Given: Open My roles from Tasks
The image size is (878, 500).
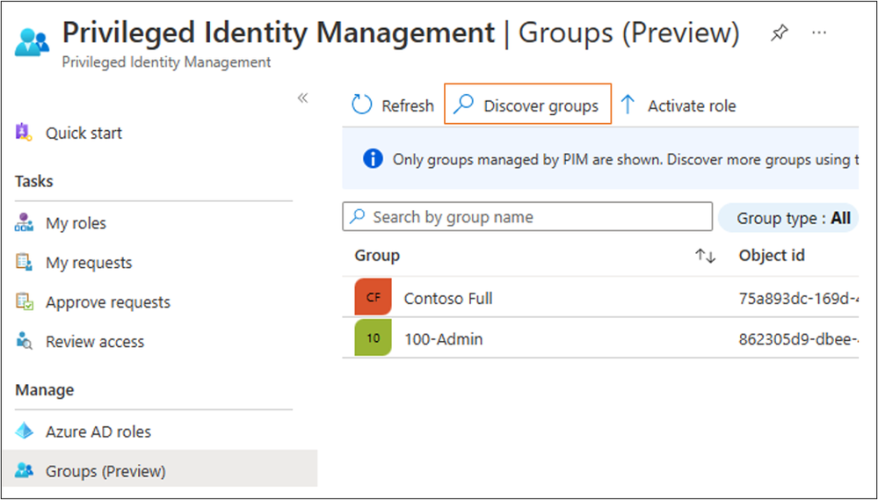Looking at the screenshot, I should [x=76, y=223].
